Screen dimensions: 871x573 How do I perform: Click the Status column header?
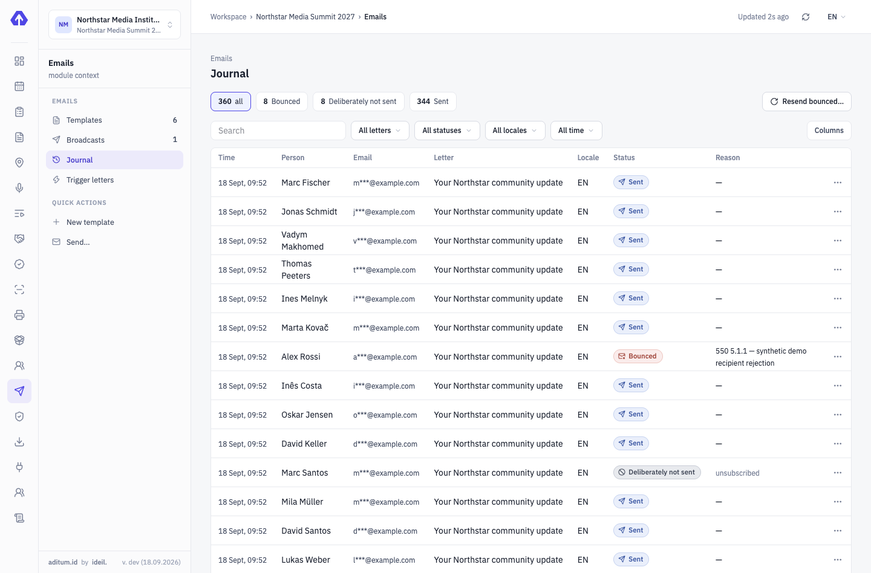click(624, 158)
